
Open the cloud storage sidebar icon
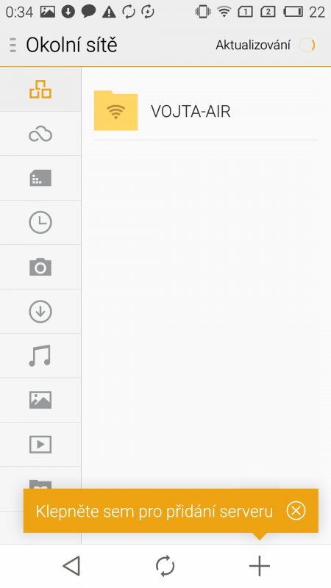coord(40,134)
